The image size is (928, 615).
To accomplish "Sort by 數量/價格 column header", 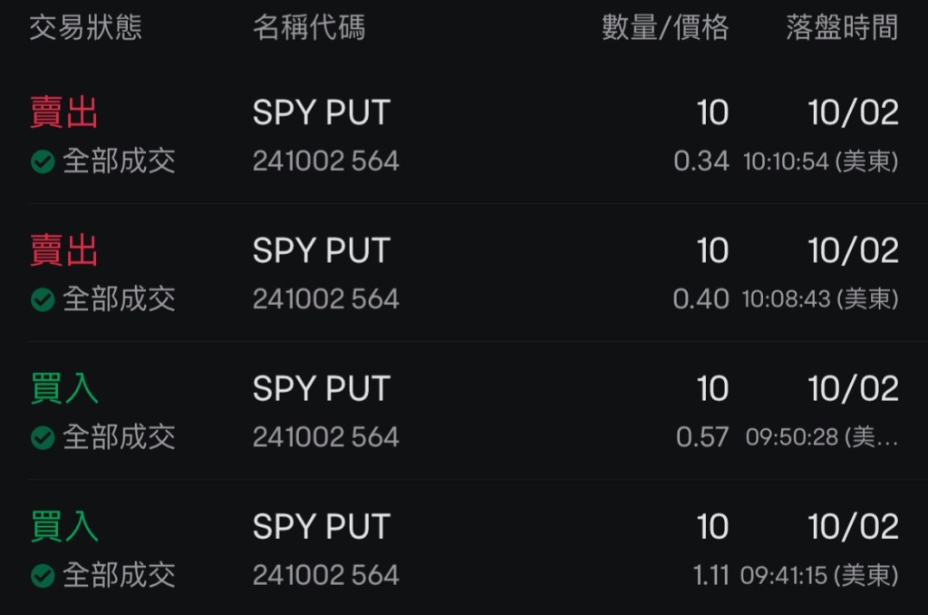I will click(664, 28).
